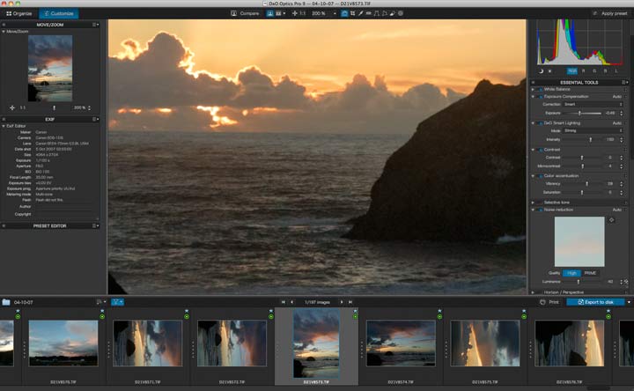Select the white balance eyedropper tool
Screen dimensions: 634x391
(x=361, y=13)
